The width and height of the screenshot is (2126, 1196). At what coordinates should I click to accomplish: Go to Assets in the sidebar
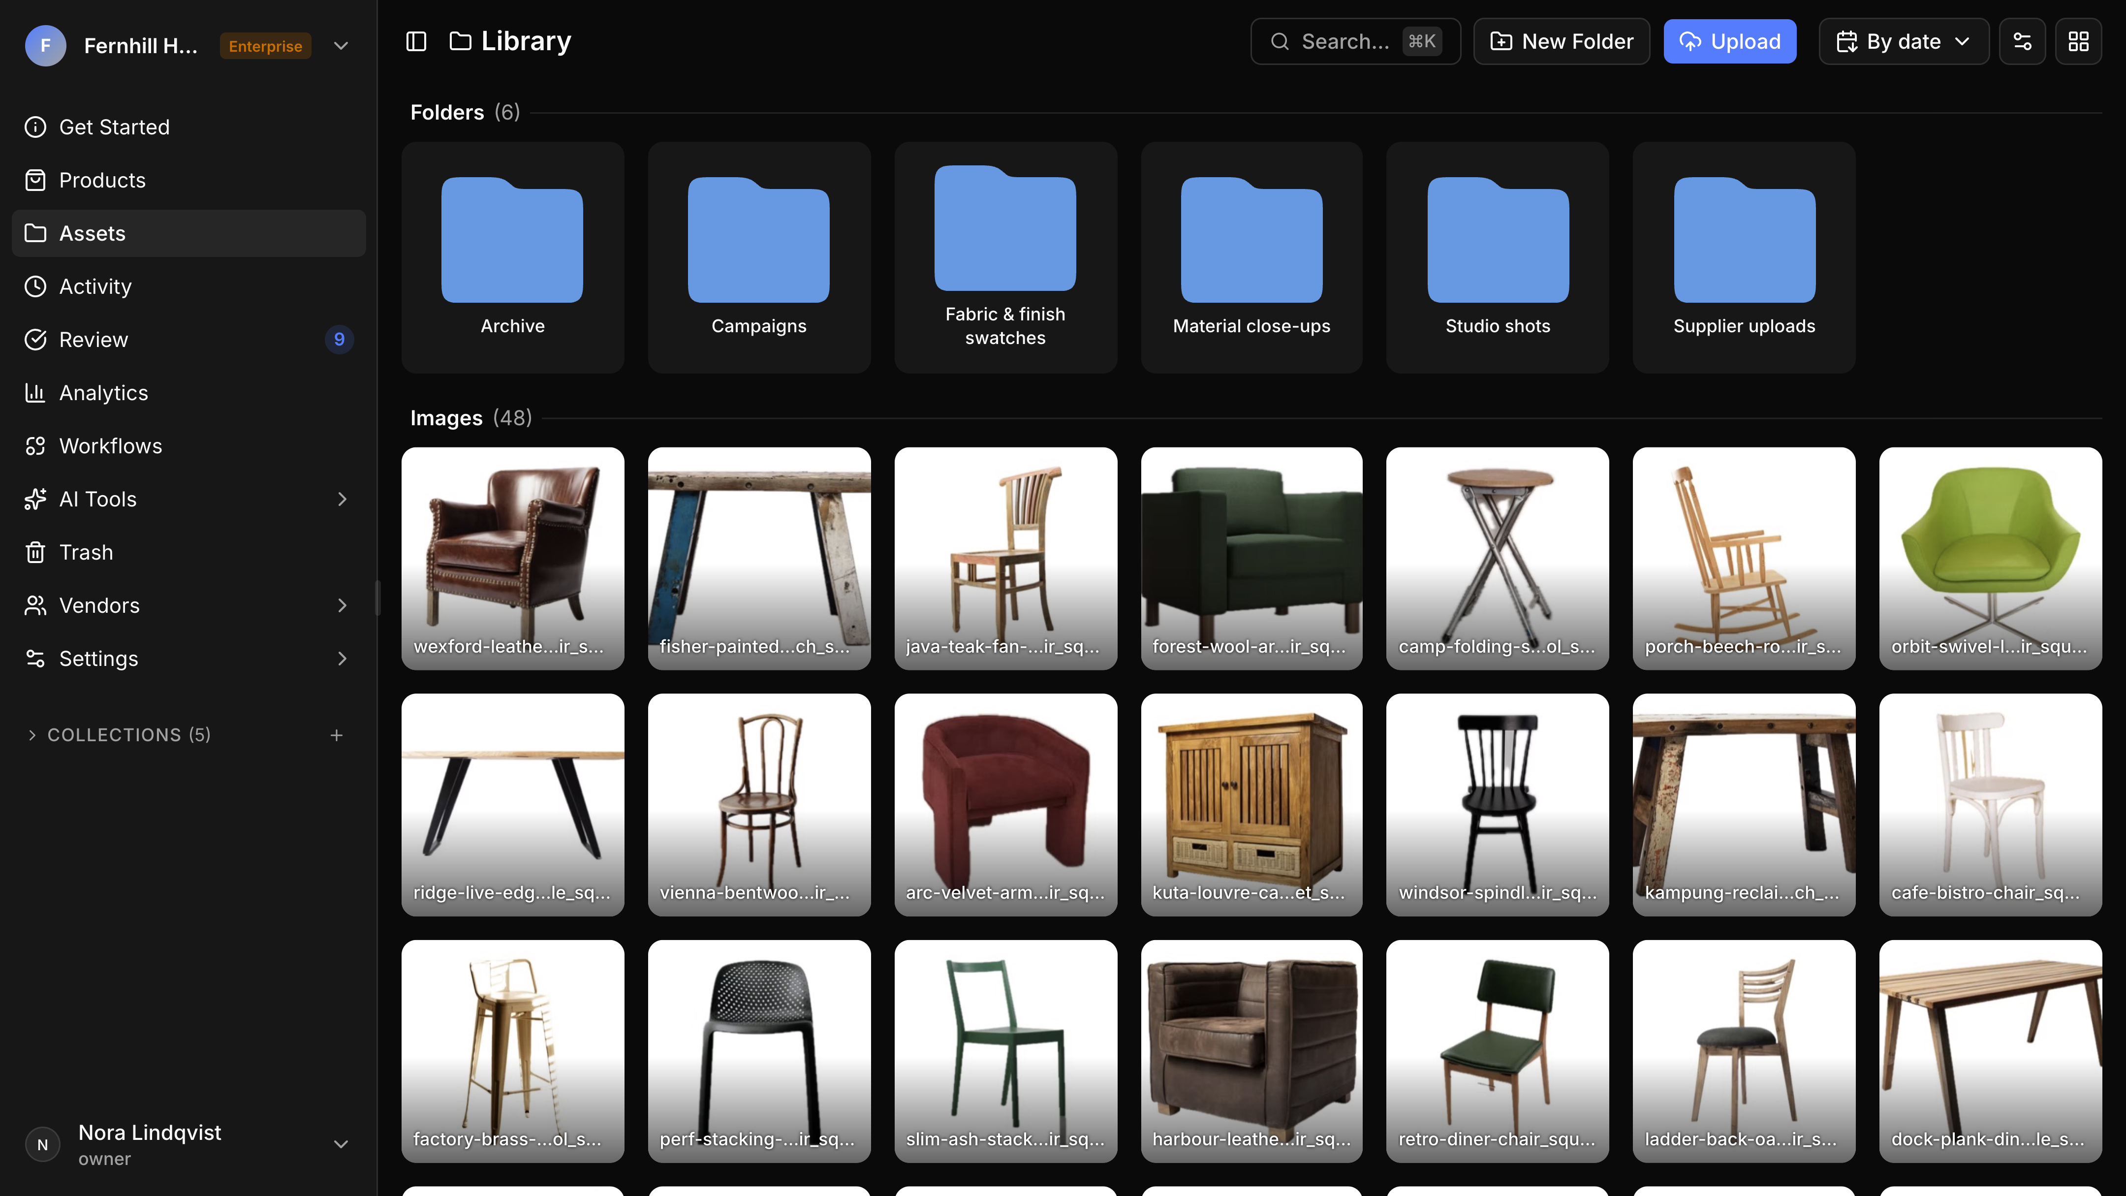[x=189, y=234]
